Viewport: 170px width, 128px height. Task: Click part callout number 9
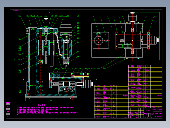coord(78,16)
